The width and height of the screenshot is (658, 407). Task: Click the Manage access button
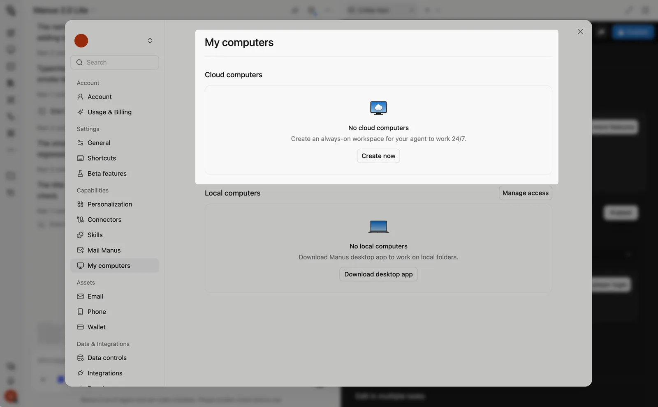526,193
